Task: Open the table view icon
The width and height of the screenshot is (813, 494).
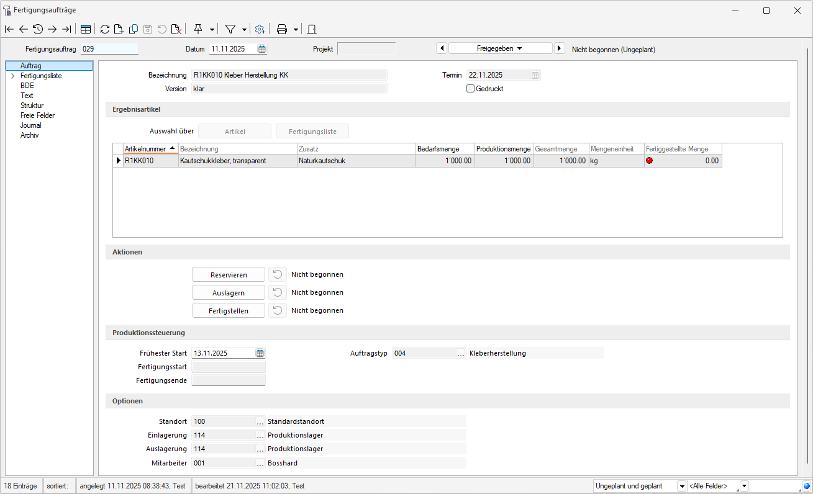Action: pos(86,29)
